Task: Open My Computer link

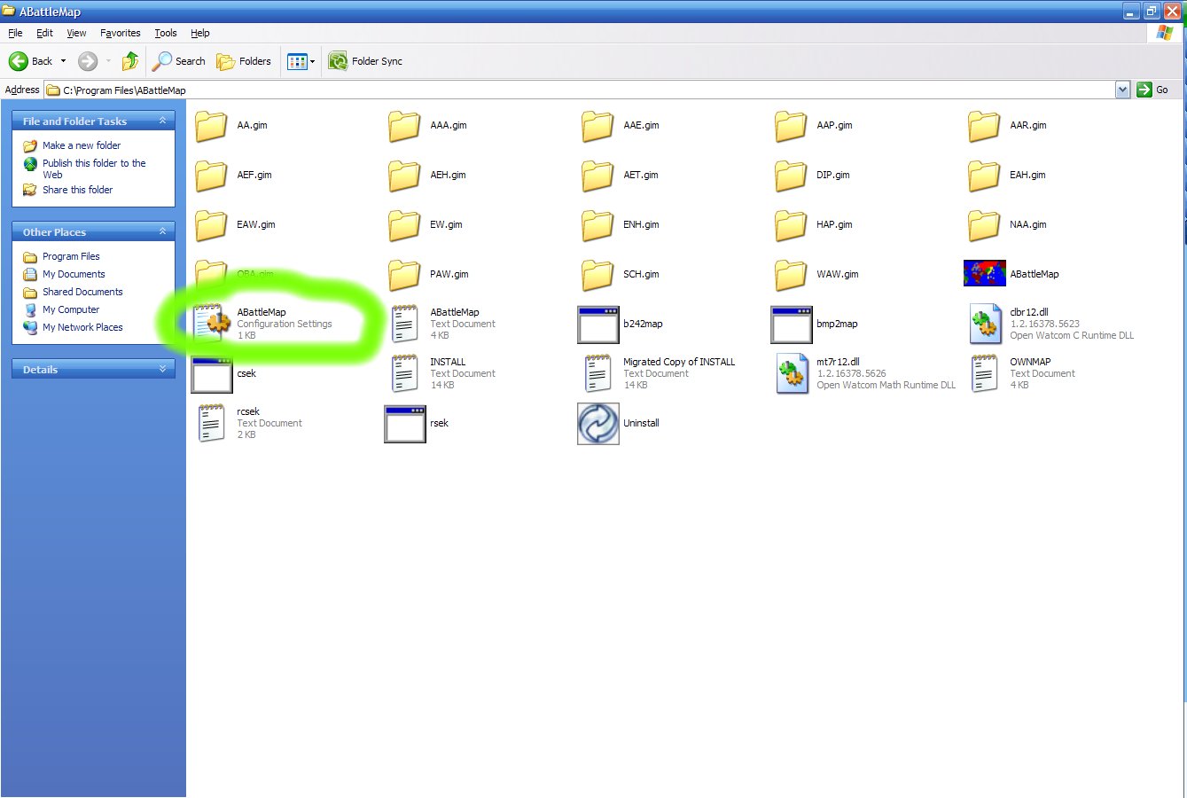Action: pyautogui.click(x=71, y=309)
